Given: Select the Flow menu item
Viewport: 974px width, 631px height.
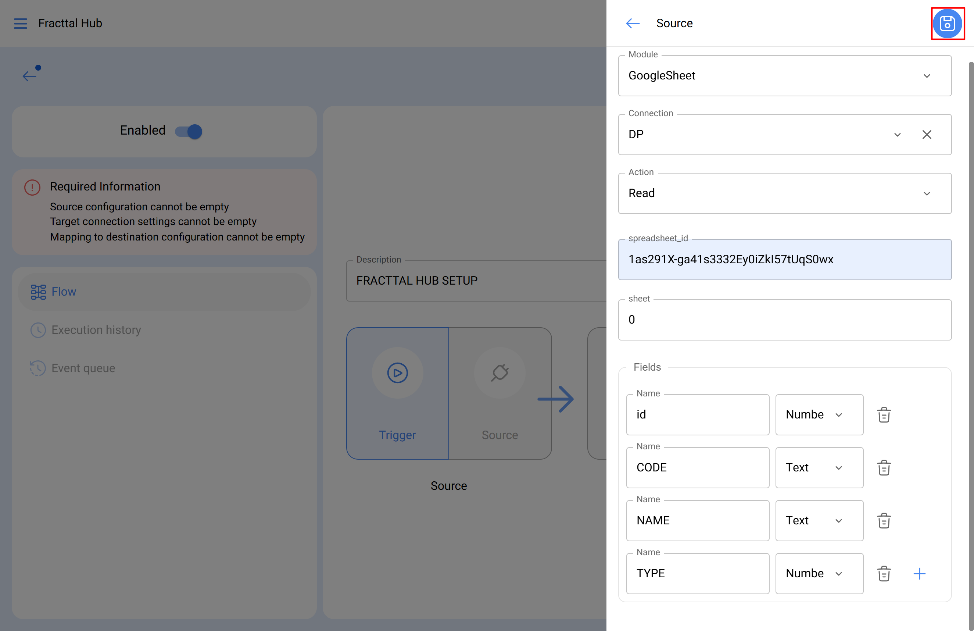Looking at the screenshot, I should [x=64, y=292].
